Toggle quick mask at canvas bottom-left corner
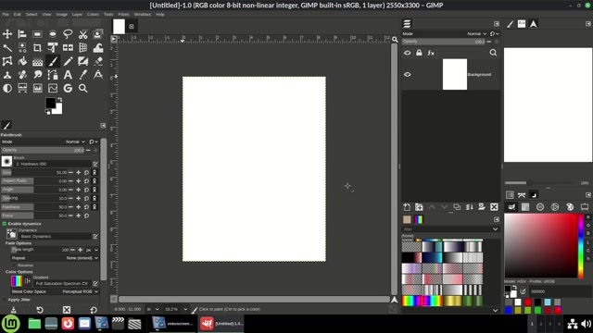The width and height of the screenshot is (593, 333). (113, 299)
